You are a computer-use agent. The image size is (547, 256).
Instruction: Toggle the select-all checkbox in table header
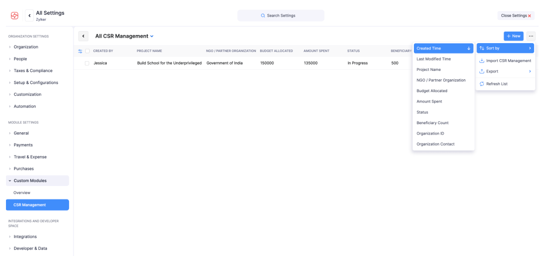[87, 51]
